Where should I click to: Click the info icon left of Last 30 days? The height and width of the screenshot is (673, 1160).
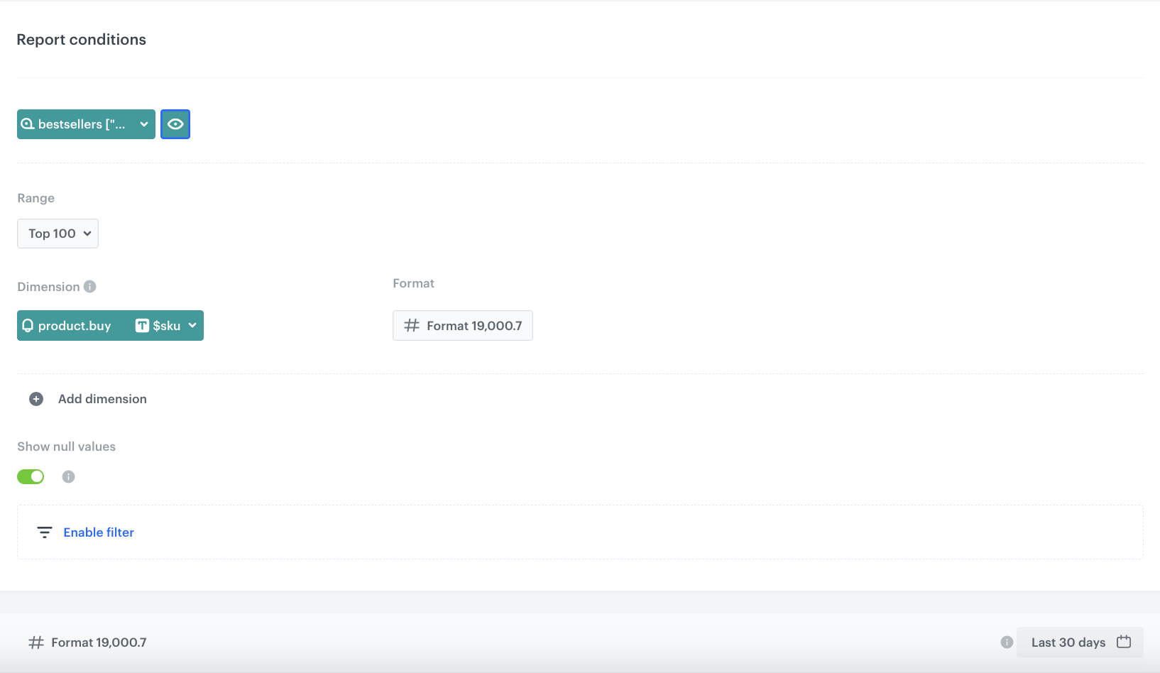tap(1006, 642)
